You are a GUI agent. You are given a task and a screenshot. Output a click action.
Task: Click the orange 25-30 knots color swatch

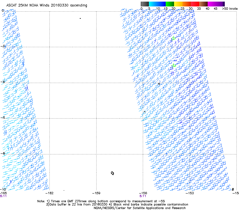(187, 4)
